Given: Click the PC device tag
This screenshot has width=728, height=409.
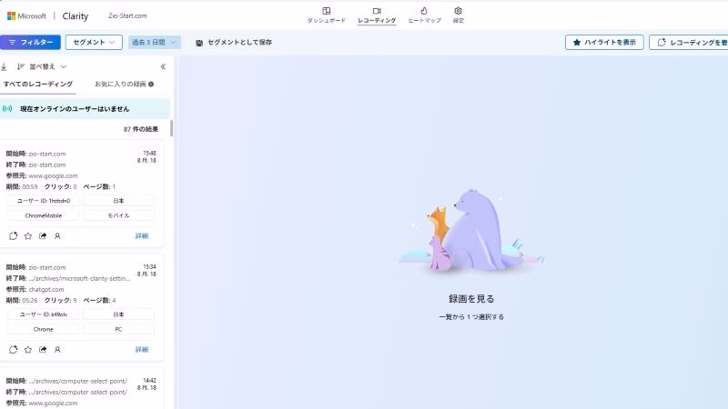Looking at the screenshot, I should (x=118, y=329).
